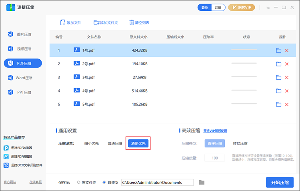Choose 普通压缩 compression setting
The width and height of the screenshot is (300, 191).
tap(115, 143)
